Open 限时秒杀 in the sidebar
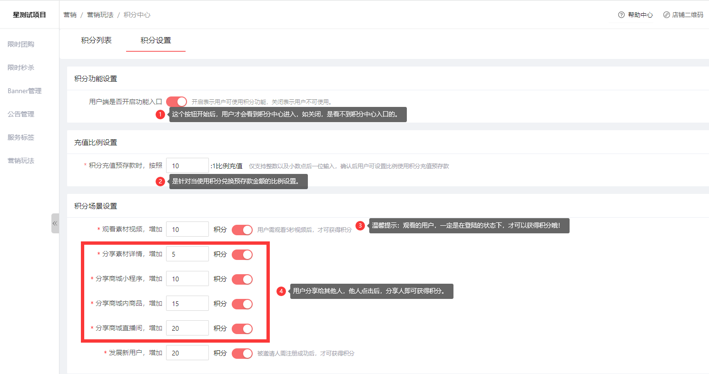 tap(21, 67)
